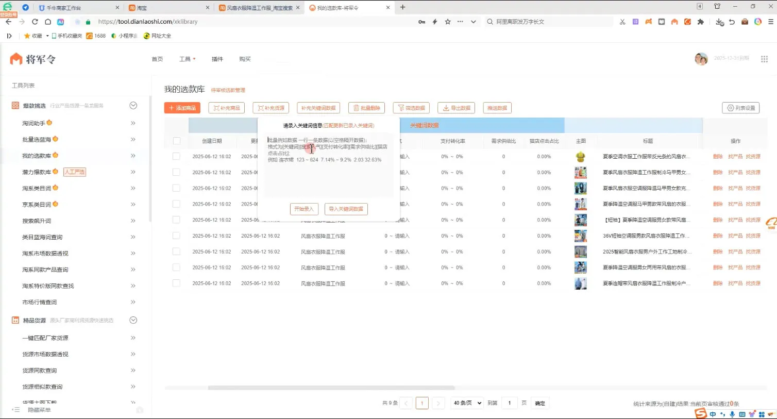Collapse the 爆款挑选 sidebar section
This screenshot has height=419, width=777.
click(133, 105)
